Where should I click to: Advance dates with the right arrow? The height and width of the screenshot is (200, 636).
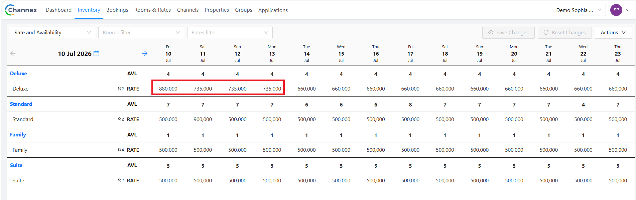145,53
